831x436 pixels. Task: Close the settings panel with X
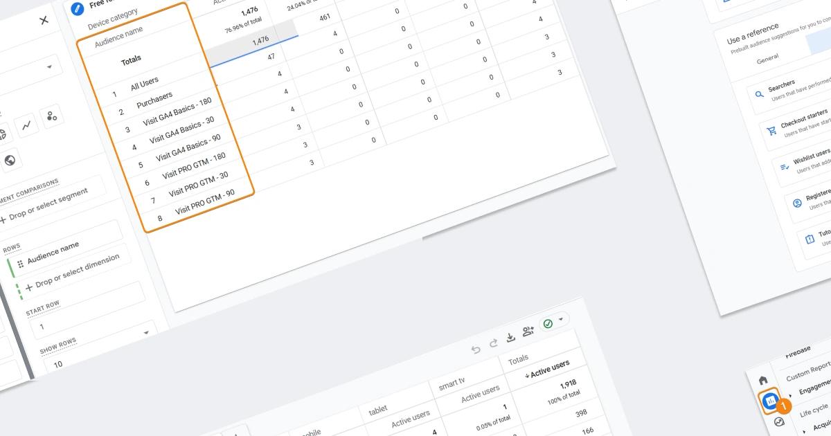click(x=44, y=20)
